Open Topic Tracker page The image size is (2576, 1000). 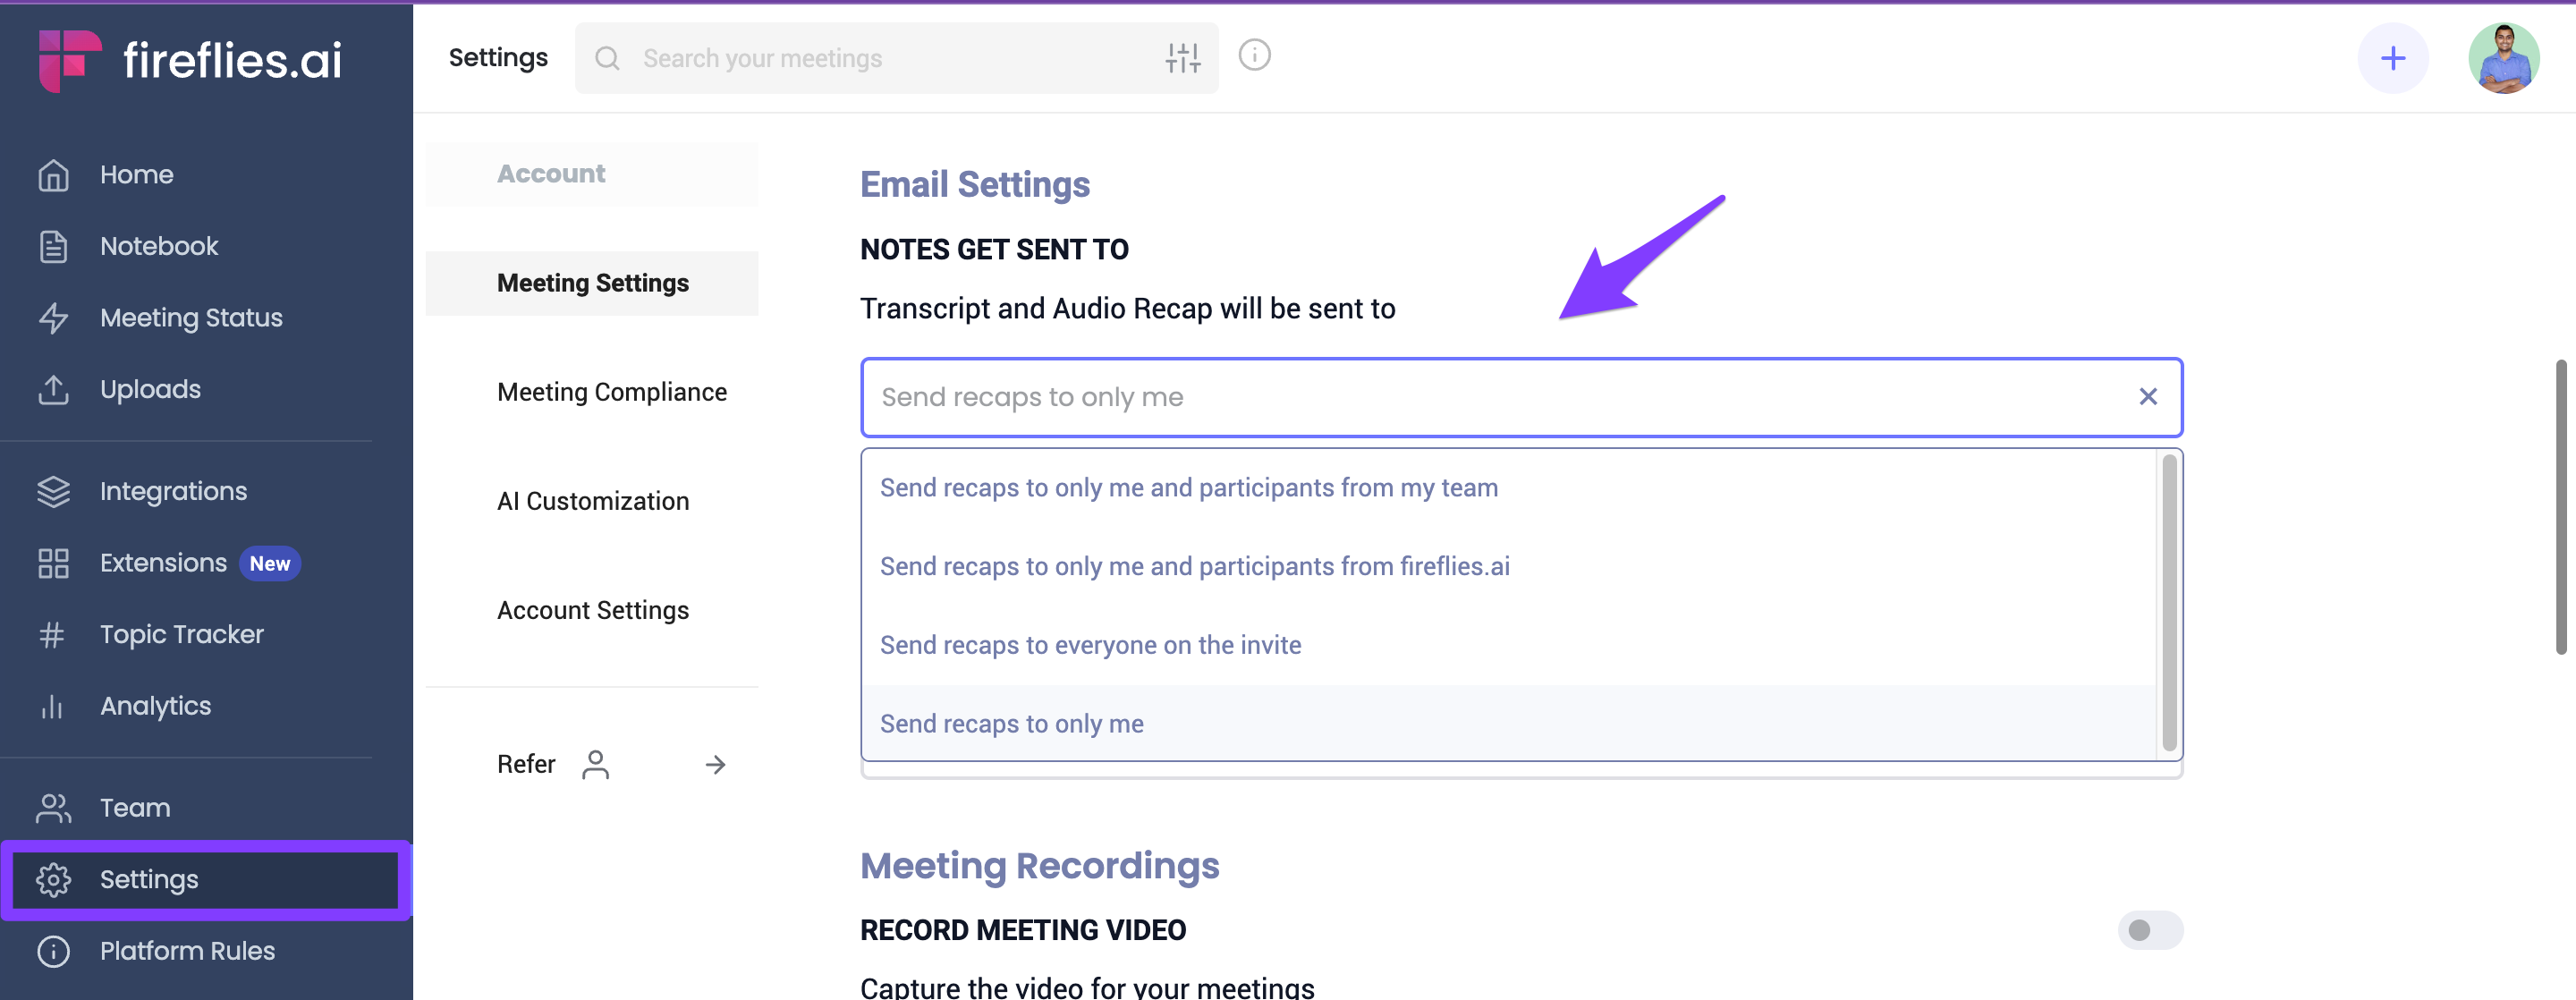coord(181,635)
